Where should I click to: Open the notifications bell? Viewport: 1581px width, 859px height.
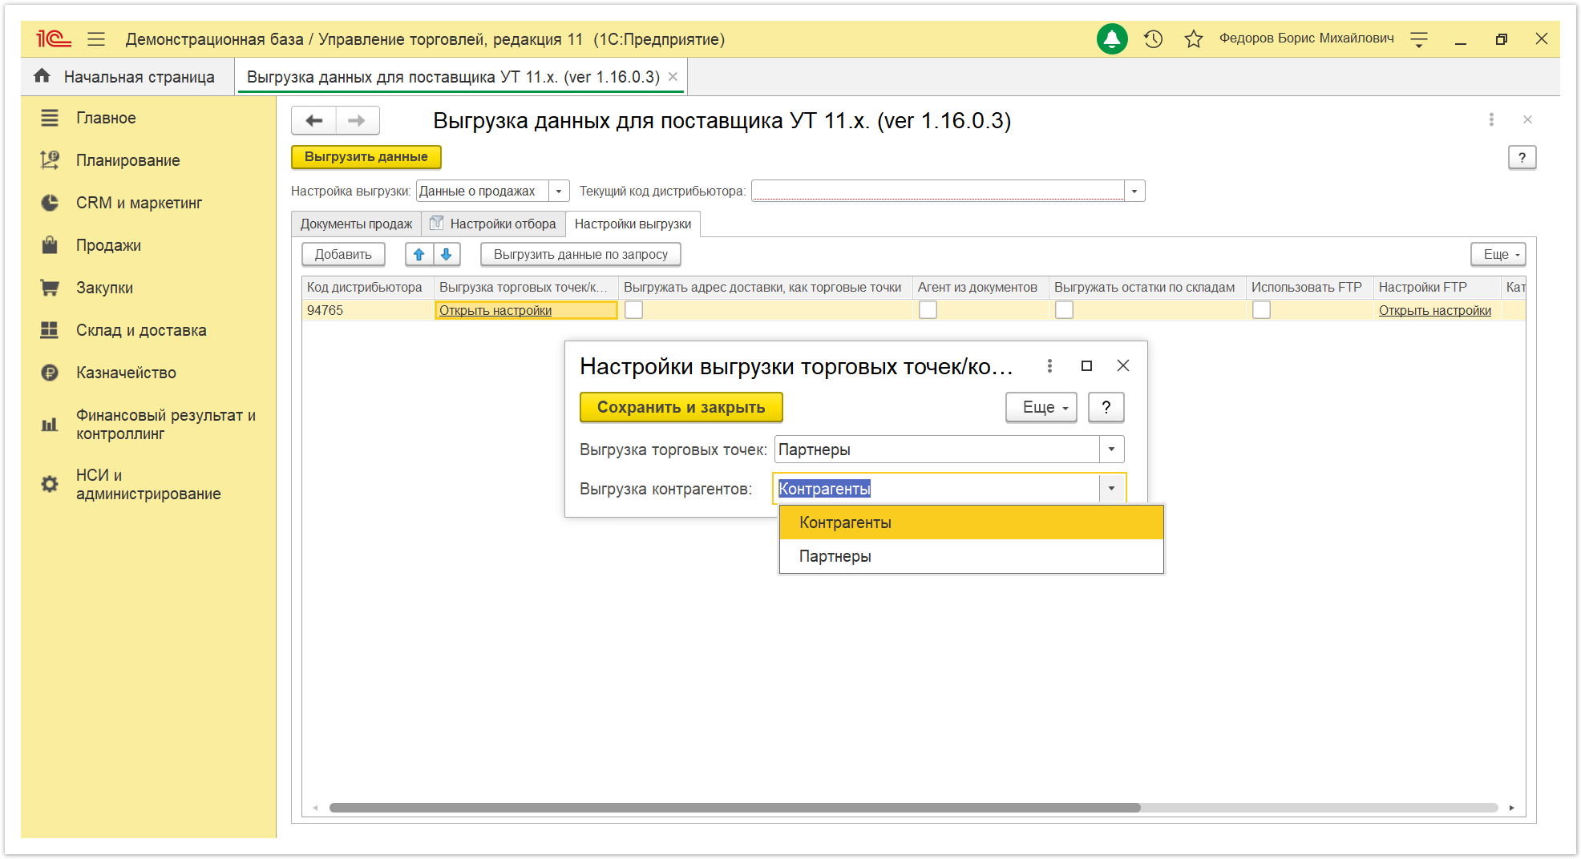point(1112,38)
